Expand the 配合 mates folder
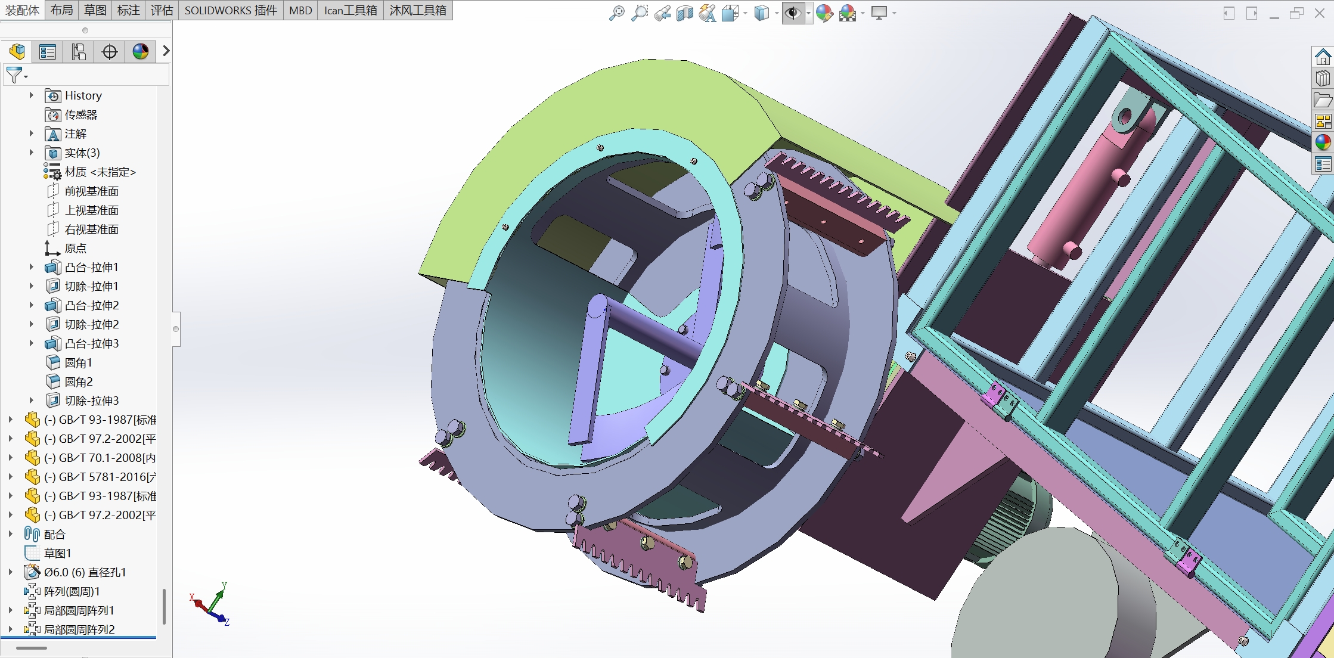The image size is (1334, 658). [10, 534]
